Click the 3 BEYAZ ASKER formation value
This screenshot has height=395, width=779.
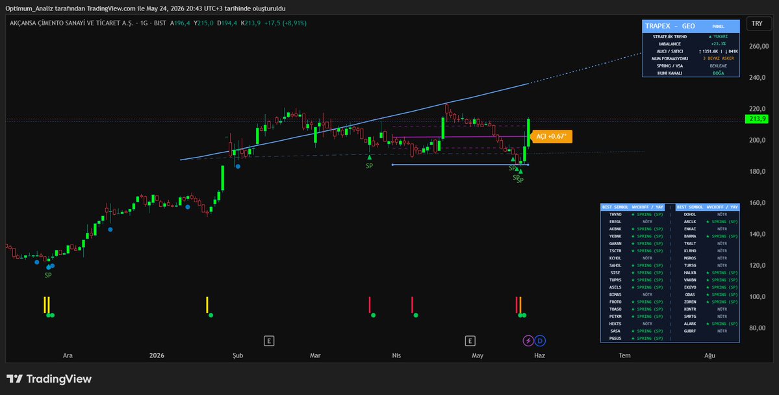[718, 58]
